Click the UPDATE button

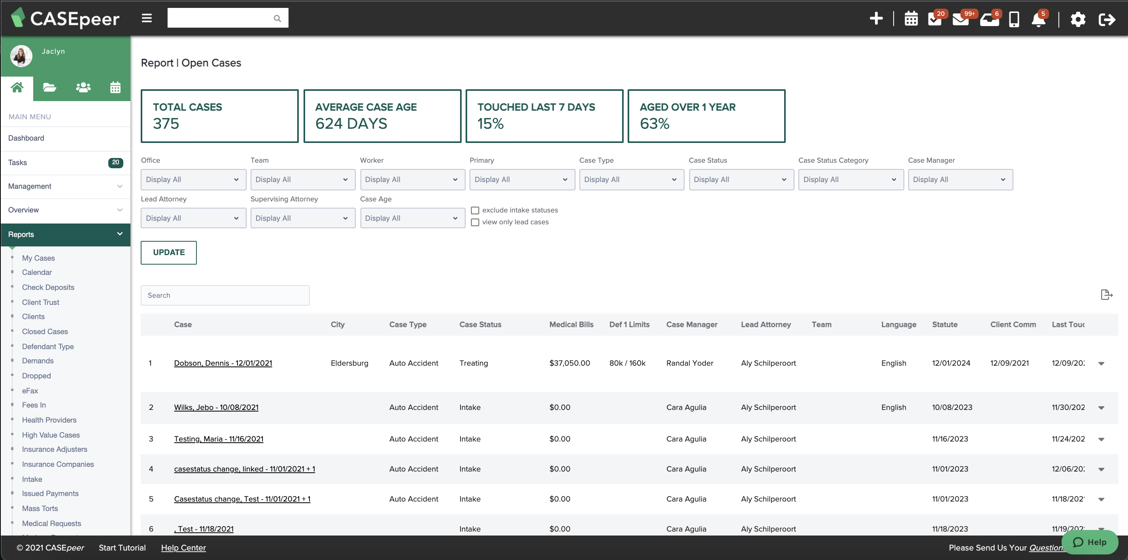[x=169, y=252]
